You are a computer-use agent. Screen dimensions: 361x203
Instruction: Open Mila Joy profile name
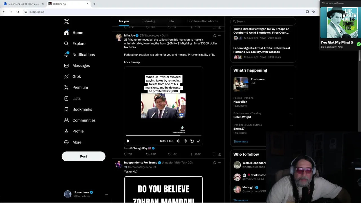tap(129, 36)
